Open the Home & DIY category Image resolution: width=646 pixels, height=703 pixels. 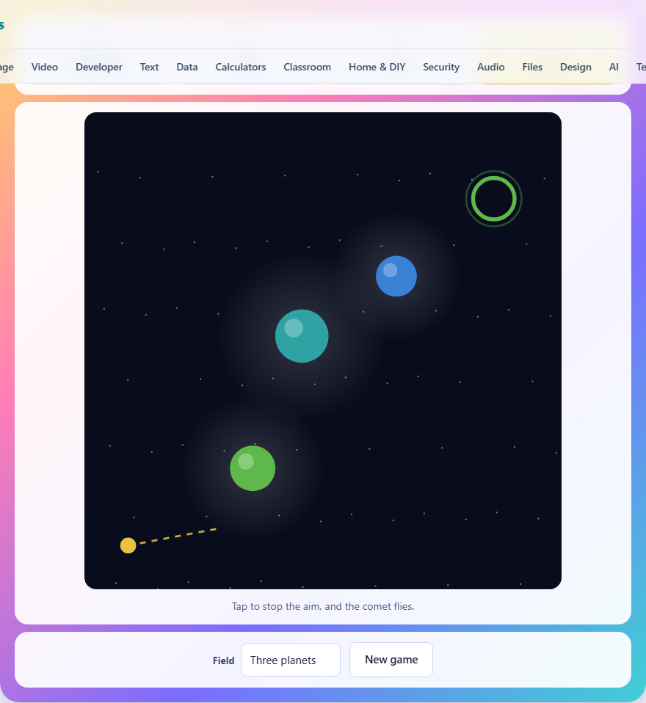coord(377,68)
